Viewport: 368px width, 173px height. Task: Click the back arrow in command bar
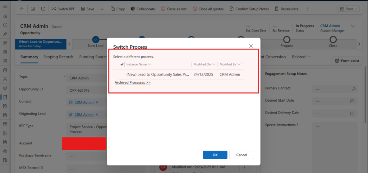(x=22, y=9)
